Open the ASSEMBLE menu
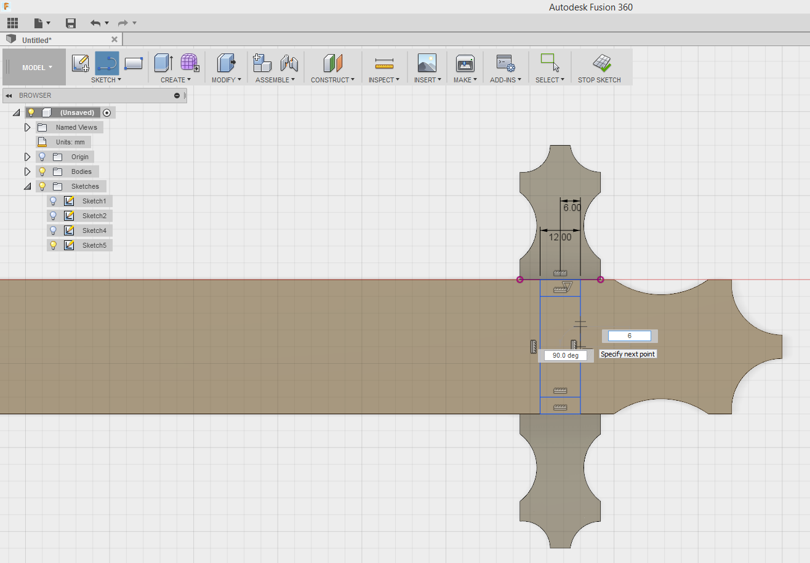Screen dimensions: 810x563 click(275, 80)
